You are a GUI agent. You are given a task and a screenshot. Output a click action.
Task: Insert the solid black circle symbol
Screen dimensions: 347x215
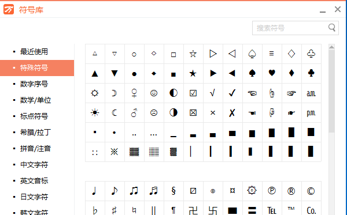click(x=134, y=73)
